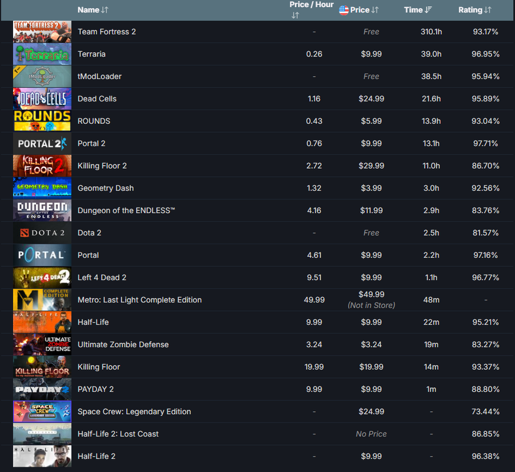The image size is (515, 472).
Task: Select the No Price cell
Action: (x=371, y=434)
